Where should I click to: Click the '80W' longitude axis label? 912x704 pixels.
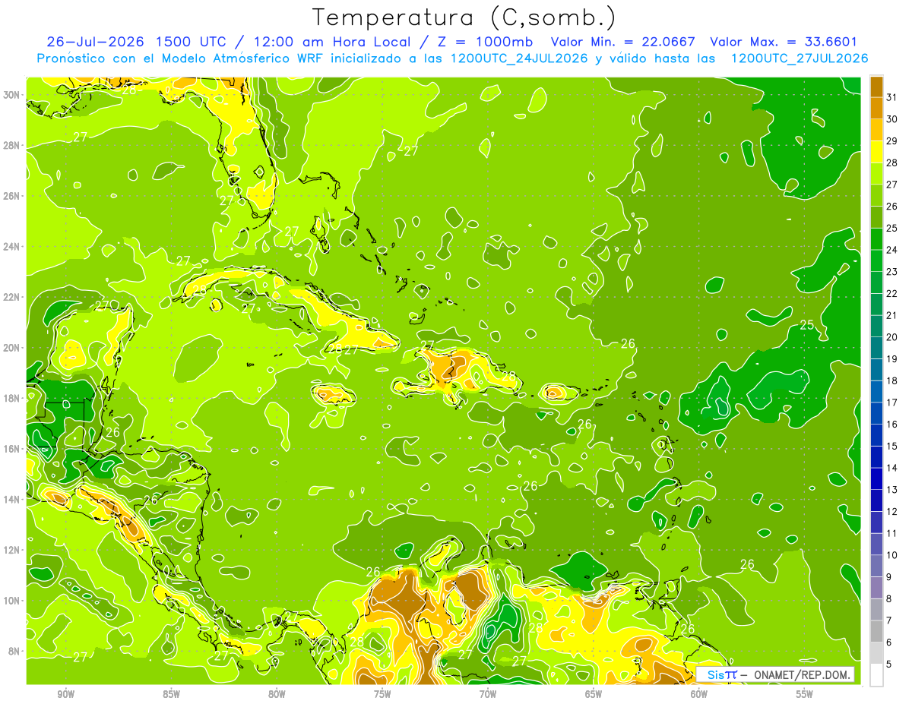(277, 694)
